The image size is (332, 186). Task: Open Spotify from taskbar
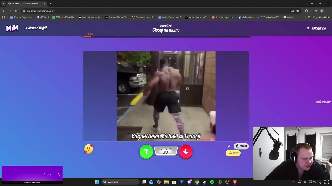click(212, 182)
